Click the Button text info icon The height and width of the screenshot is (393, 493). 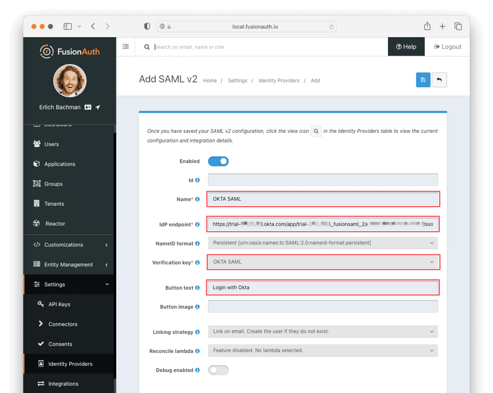(197, 288)
